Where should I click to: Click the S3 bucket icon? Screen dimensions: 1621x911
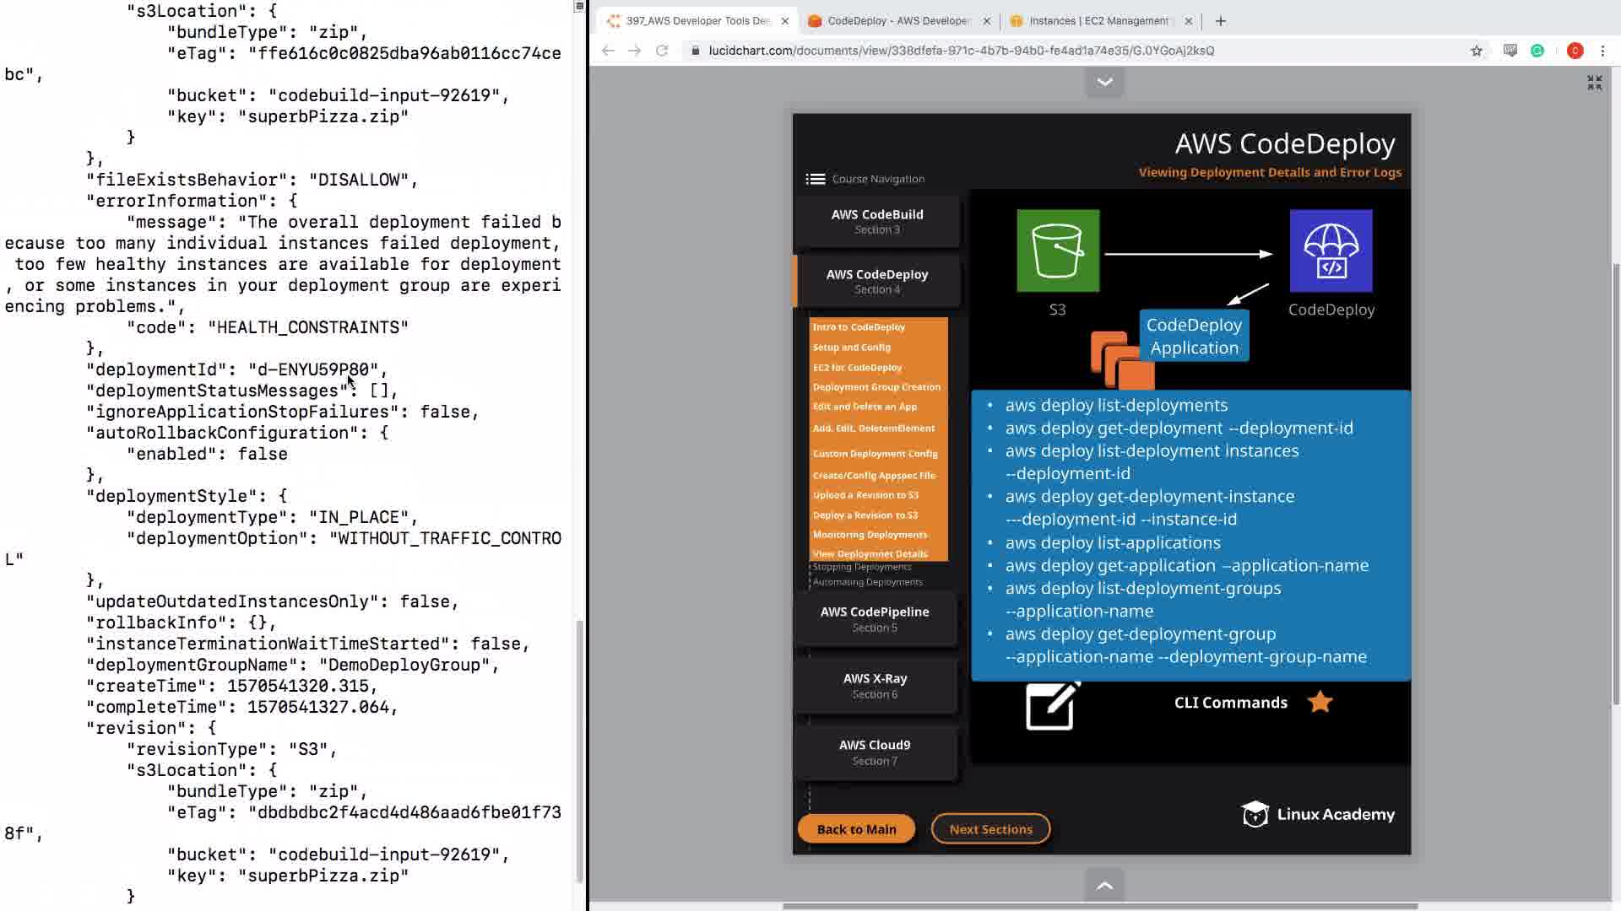pyautogui.click(x=1057, y=251)
